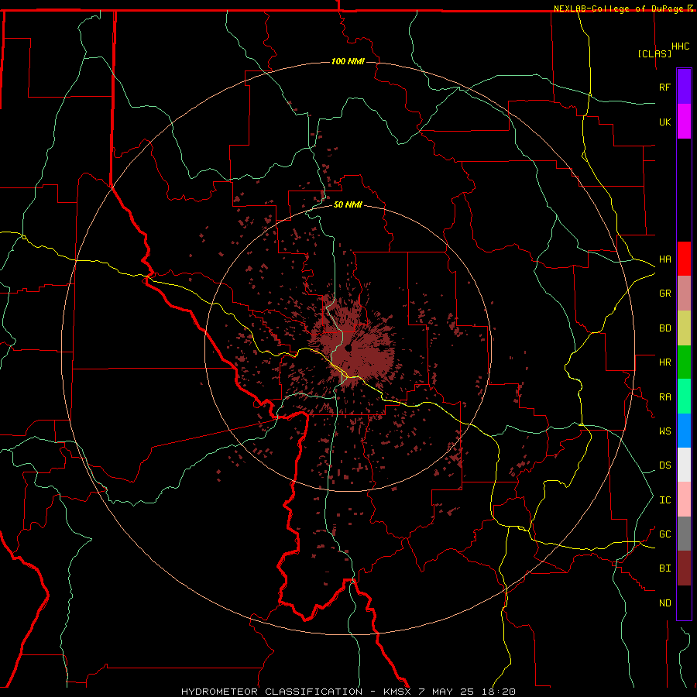The height and width of the screenshot is (697, 697).
Task: Click the 'HA' legend label
Action: point(664,259)
